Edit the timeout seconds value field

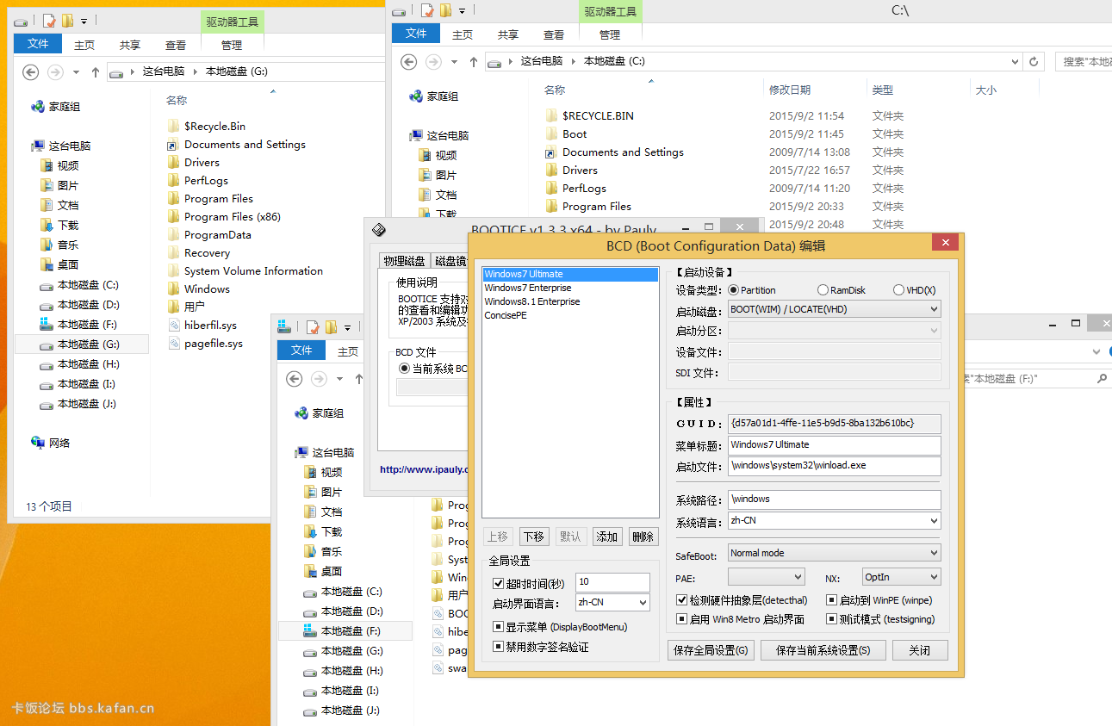[x=612, y=582]
